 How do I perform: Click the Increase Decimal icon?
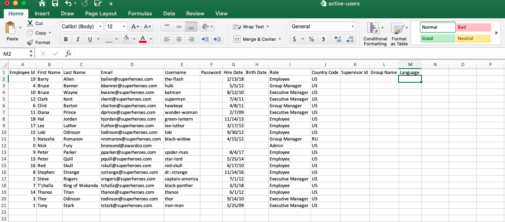(x=338, y=39)
